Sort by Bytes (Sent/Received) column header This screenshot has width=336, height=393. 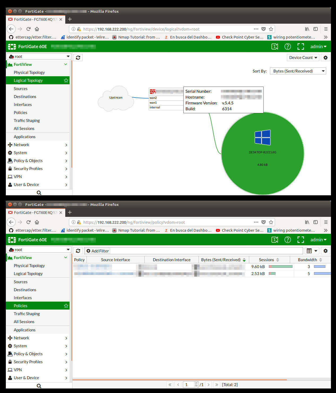223,260
